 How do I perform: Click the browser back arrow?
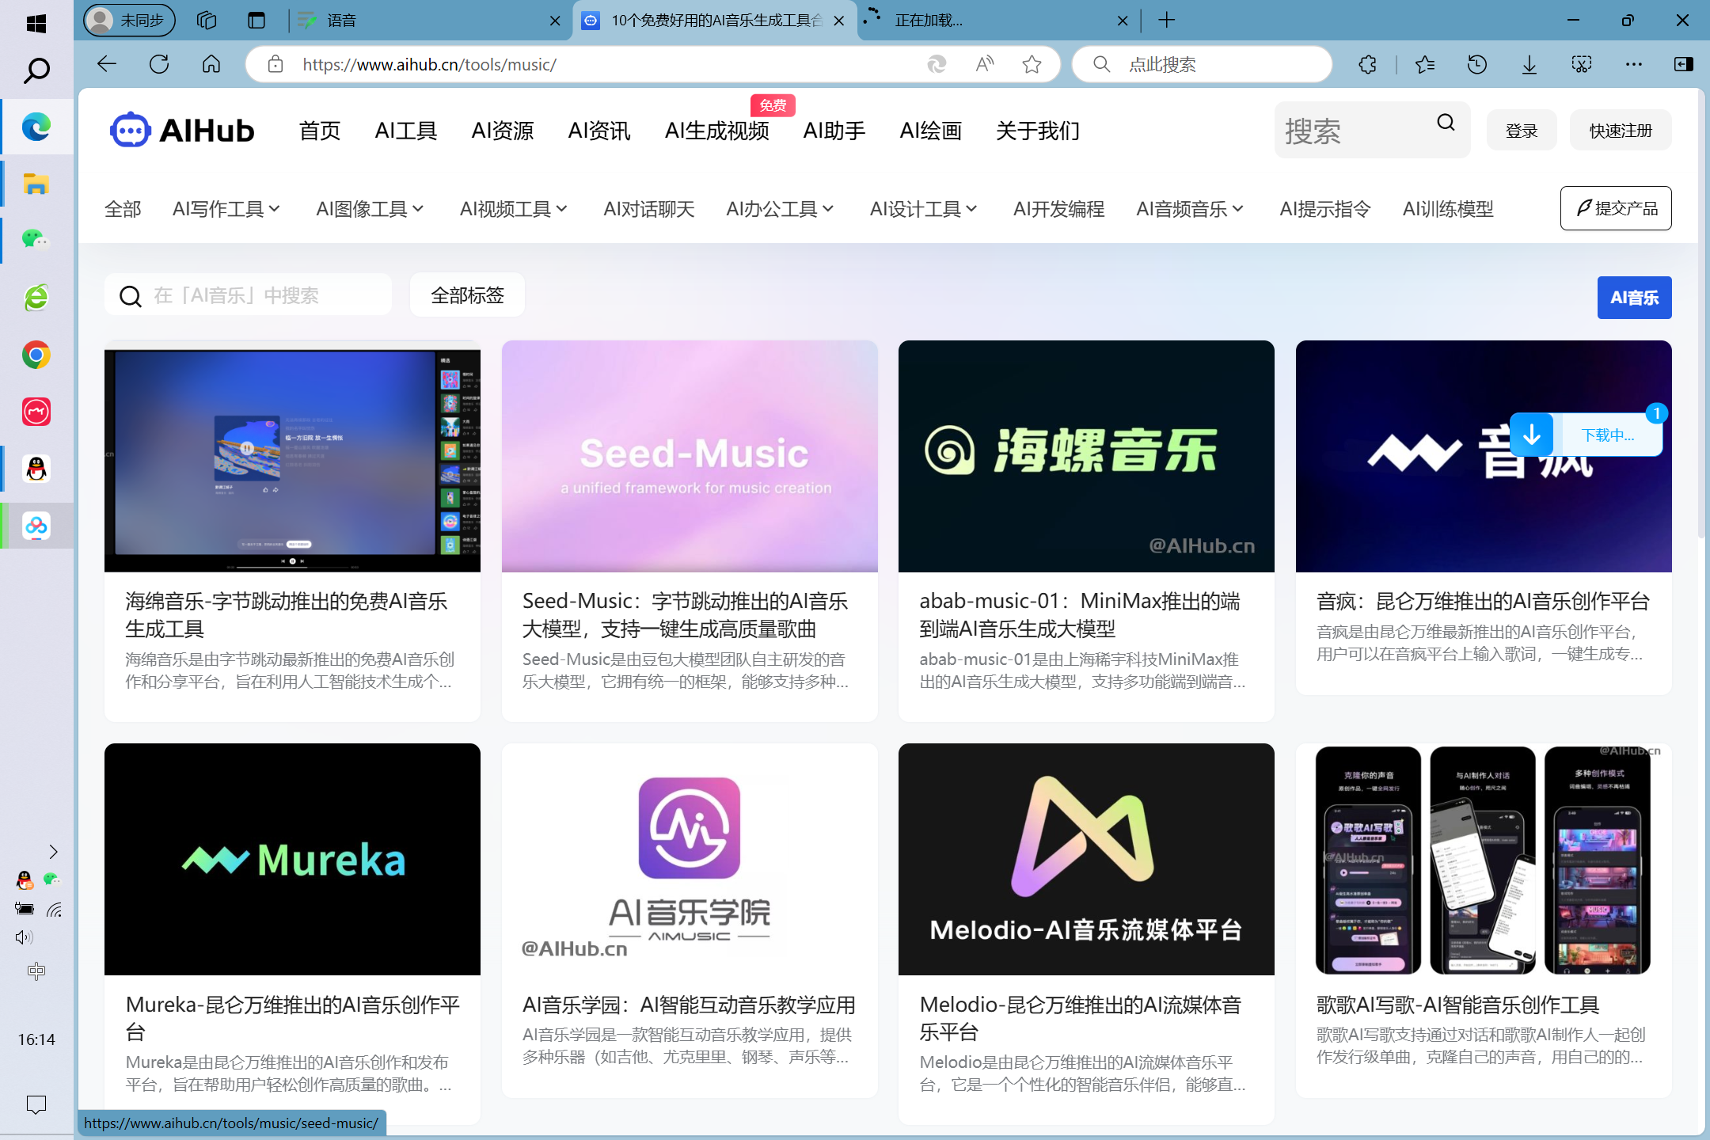(x=107, y=64)
